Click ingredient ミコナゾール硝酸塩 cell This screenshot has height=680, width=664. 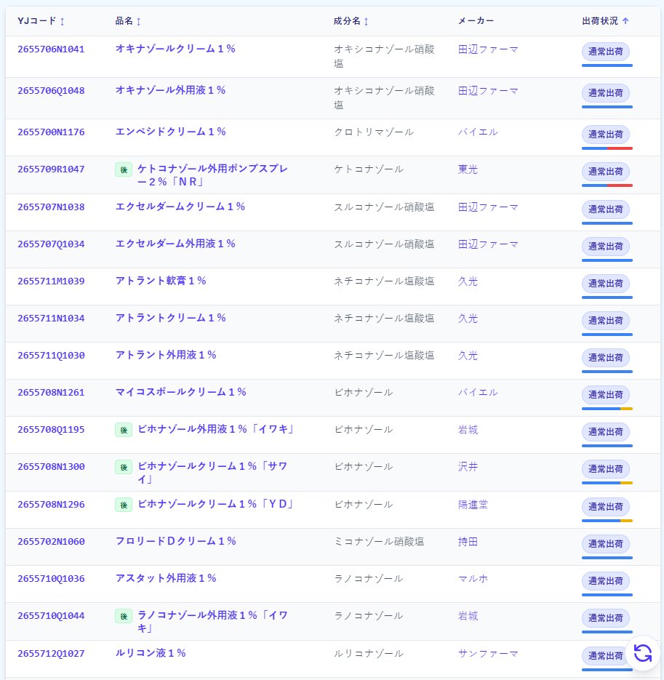(379, 542)
